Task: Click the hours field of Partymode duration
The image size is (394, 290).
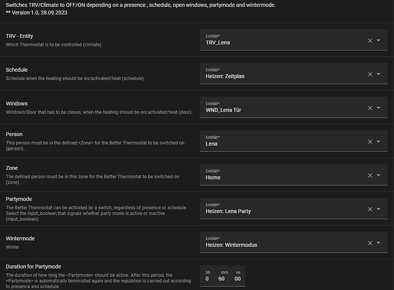Action: coord(208,278)
